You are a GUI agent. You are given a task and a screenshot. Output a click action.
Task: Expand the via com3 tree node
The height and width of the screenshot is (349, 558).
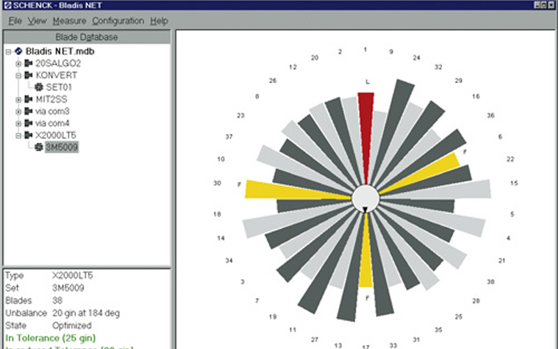coord(19,112)
